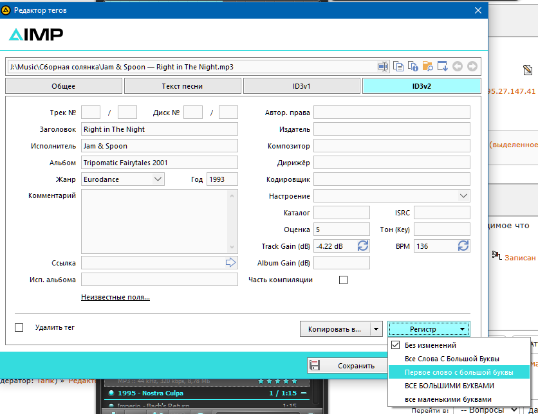Click the copy file info icon
The image size is (538, 414).
pos(413,66)
